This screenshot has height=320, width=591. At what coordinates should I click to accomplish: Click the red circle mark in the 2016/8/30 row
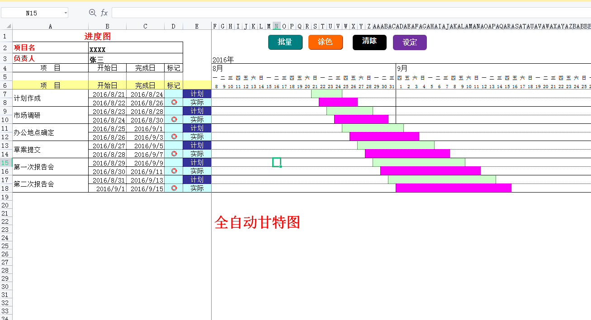click(x=174, y=171)
